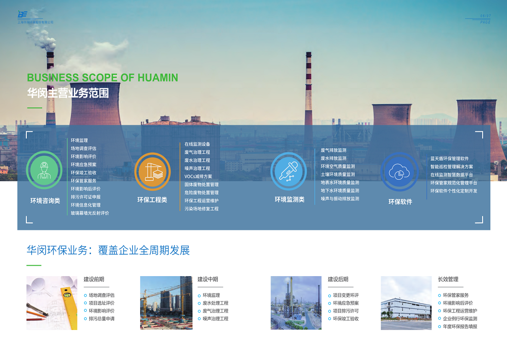
Task: Select 污染场地修复工程 list item
Action: (202, 209)
